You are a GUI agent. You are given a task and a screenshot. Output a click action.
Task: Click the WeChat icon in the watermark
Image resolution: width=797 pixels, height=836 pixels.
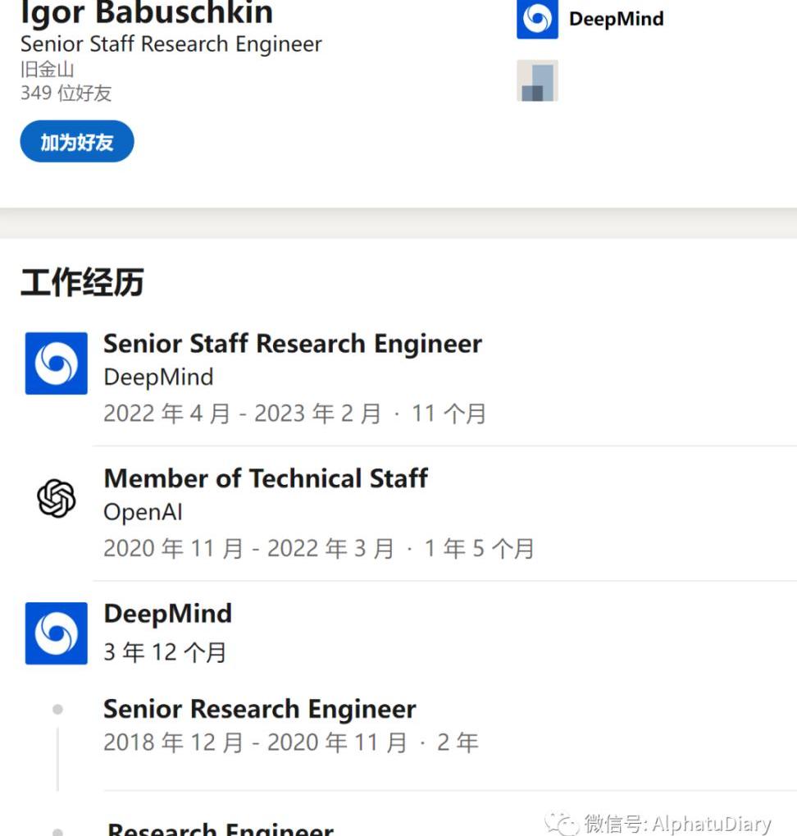pos(562,824)
